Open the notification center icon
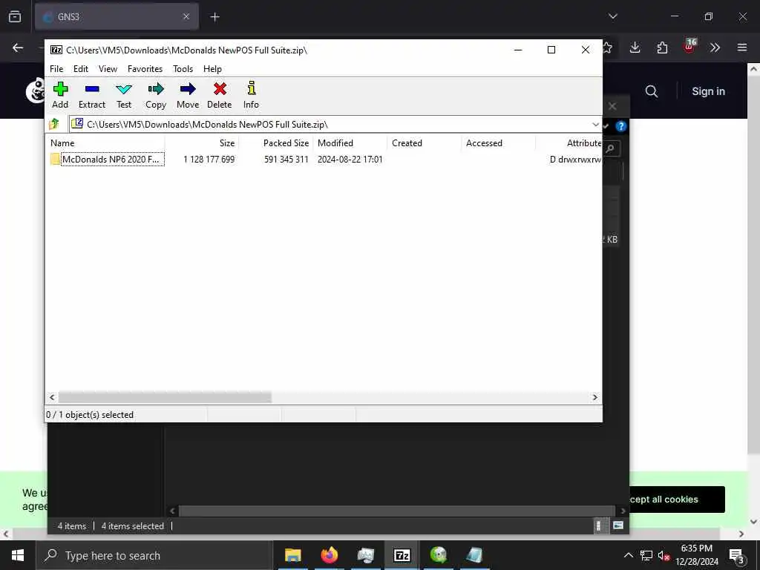Viewport: 760px width, 570px height. 737,557
